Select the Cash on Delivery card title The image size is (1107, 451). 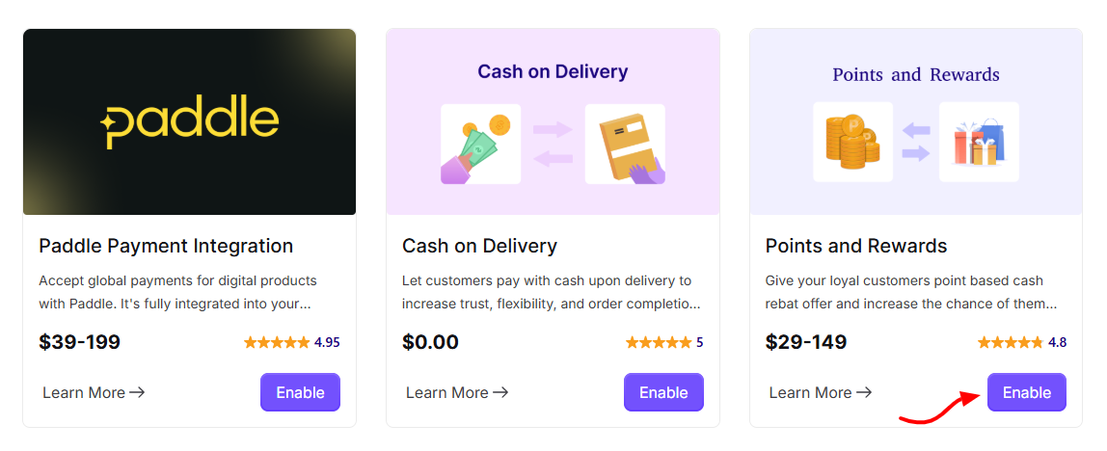point(479,246)
